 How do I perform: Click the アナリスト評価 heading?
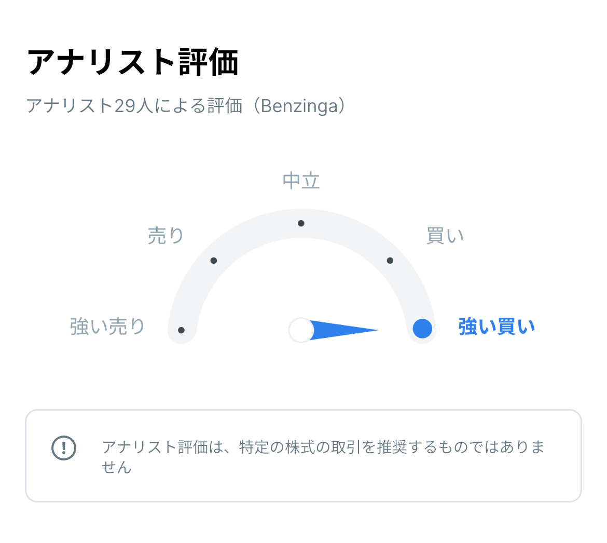tap(132, 62)
